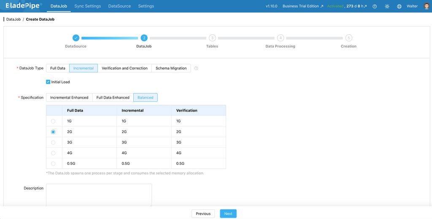
Task: Click the Creation step label
Action: click(x=348, y=46)
